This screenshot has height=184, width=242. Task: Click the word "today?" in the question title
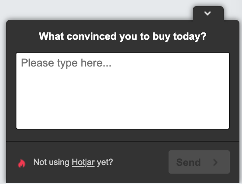[x=190, y=37]
